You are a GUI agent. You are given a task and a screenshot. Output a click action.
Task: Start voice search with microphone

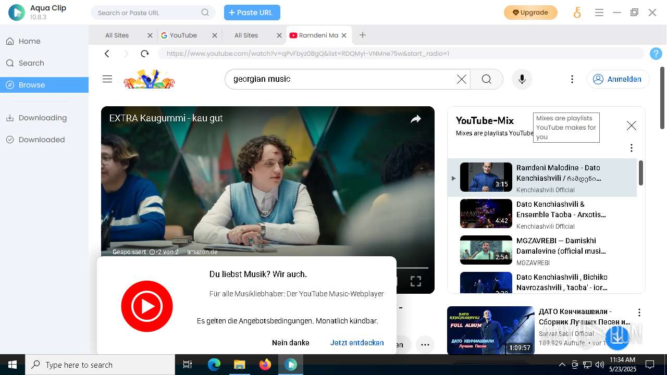(522, 79)
